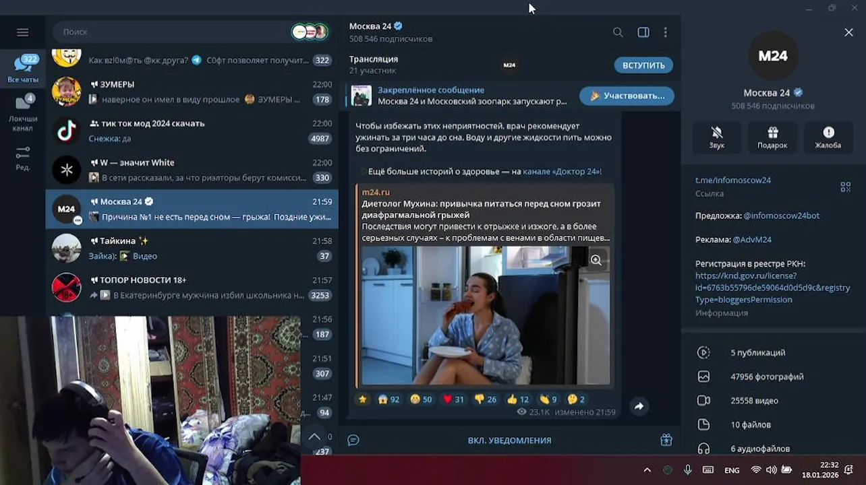Open the 'Все чаты' folder
Screen dimensions: 866x485
coord(23,69)
